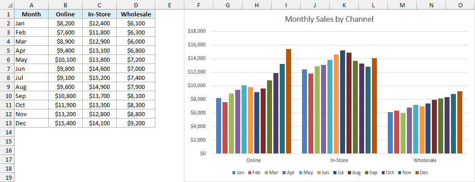Select cell containing $15,400
This screenshot has height=182, width=475.
65,123
